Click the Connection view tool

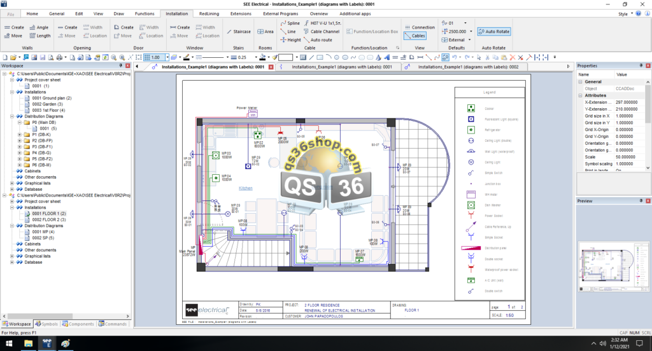pyautogui.click(x=420, y=27)
